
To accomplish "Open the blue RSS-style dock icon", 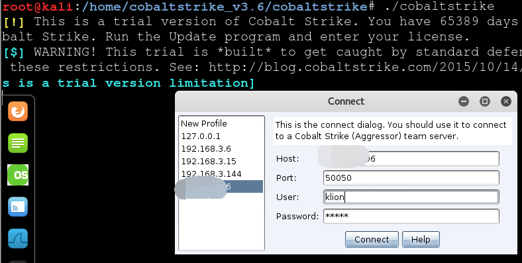I will [x=18, y=207].
